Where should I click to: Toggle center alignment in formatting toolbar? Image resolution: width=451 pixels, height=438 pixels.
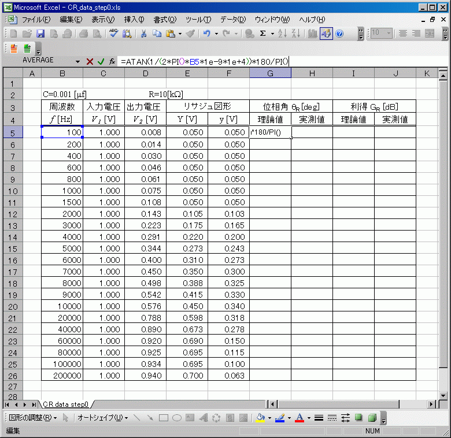(x=416, y=34)
